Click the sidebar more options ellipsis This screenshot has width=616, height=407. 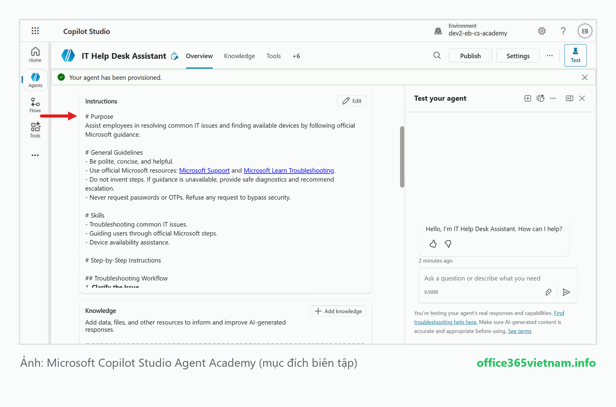[x=35, y=155]
